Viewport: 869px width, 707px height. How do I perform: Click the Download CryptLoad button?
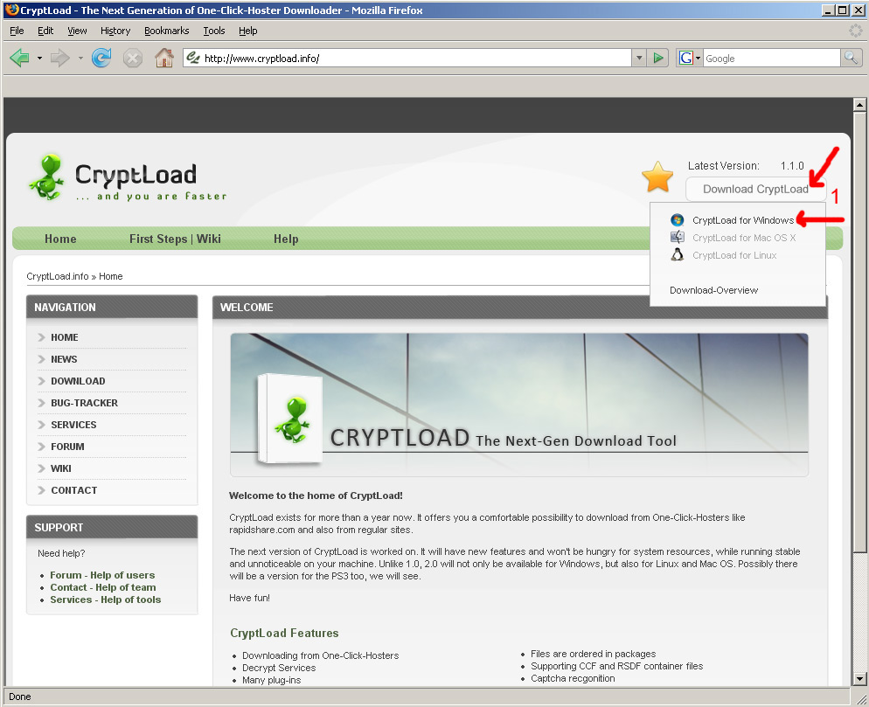tap(755, 189)
